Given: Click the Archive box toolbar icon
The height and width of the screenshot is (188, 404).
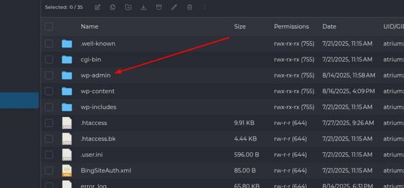Looking at the screenshot, I should [x=159, y=7].
